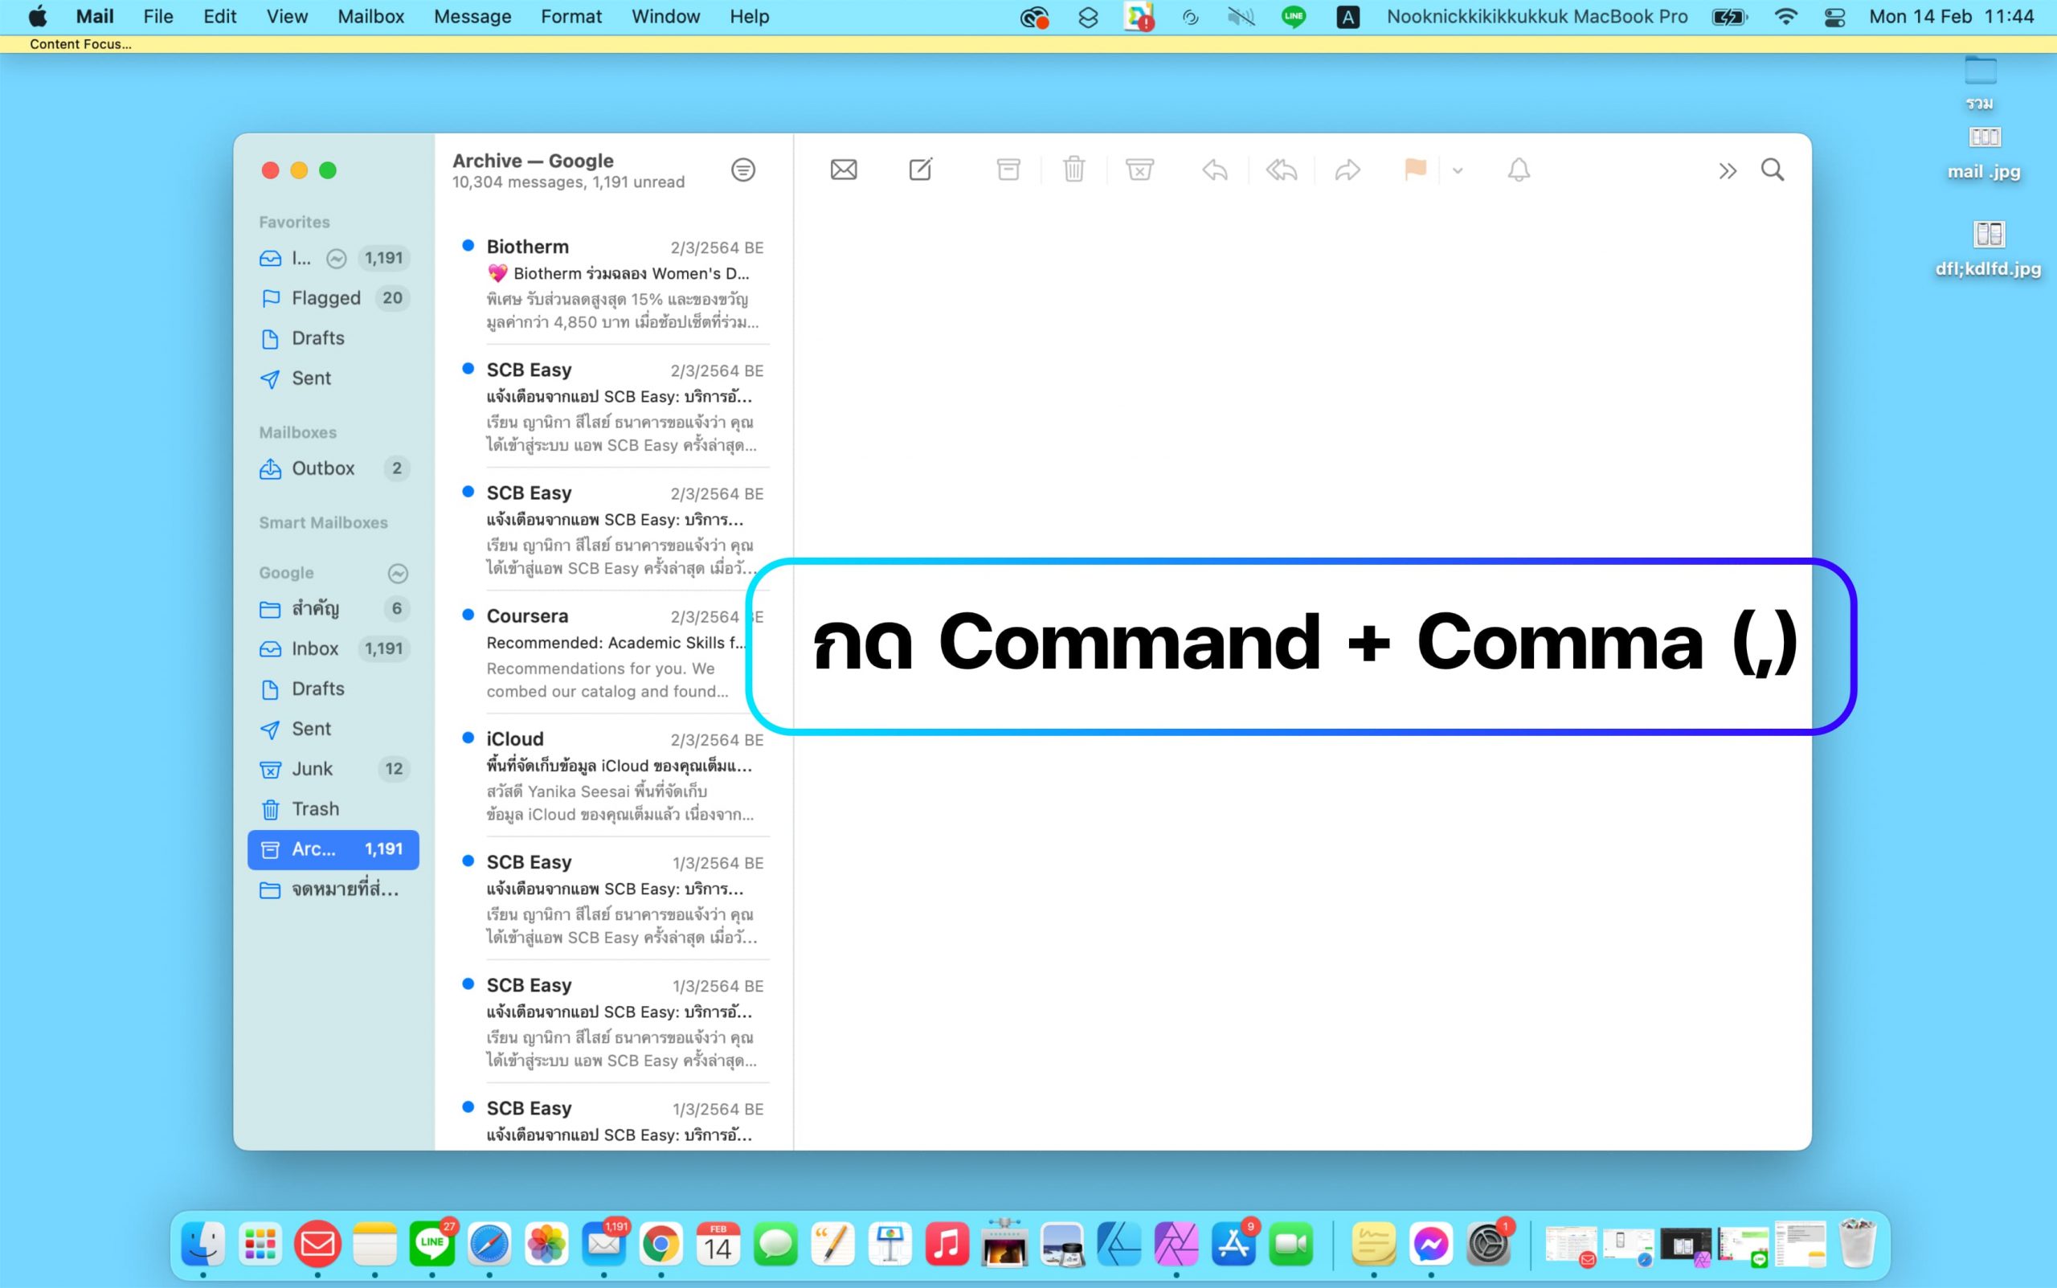This screenshot has width=2057, height=1288.
Task: Click the mute notifications bell icon
Action: [1518, 170]
